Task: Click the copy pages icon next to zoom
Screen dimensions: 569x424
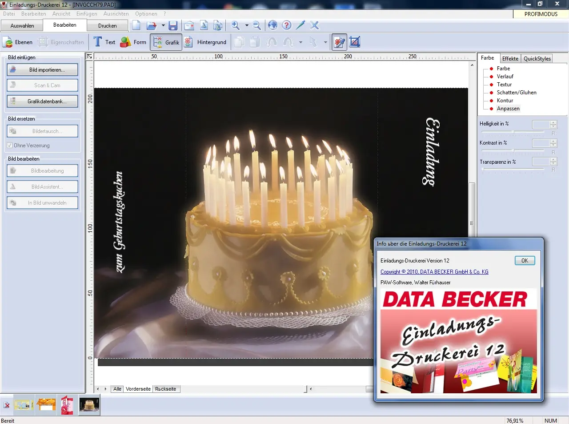Action: (x=218, y=25)
